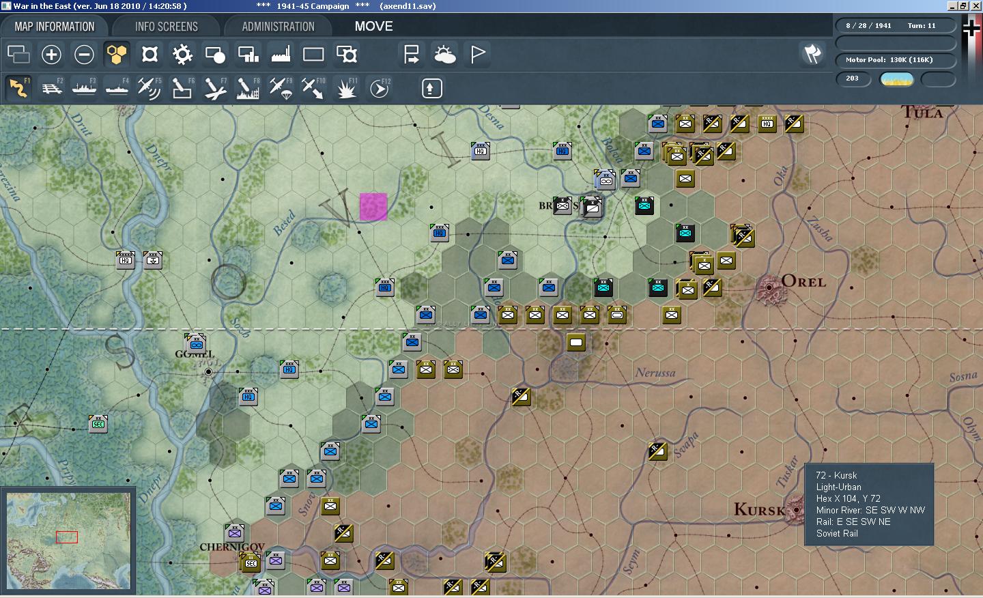
Task: Toggle the square frame with corner circles icon
Action: pos(149,54)
